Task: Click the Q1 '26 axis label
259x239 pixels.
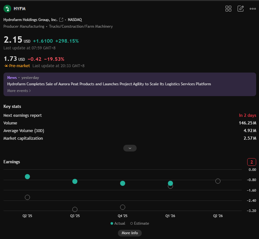Action: [170, 216]
